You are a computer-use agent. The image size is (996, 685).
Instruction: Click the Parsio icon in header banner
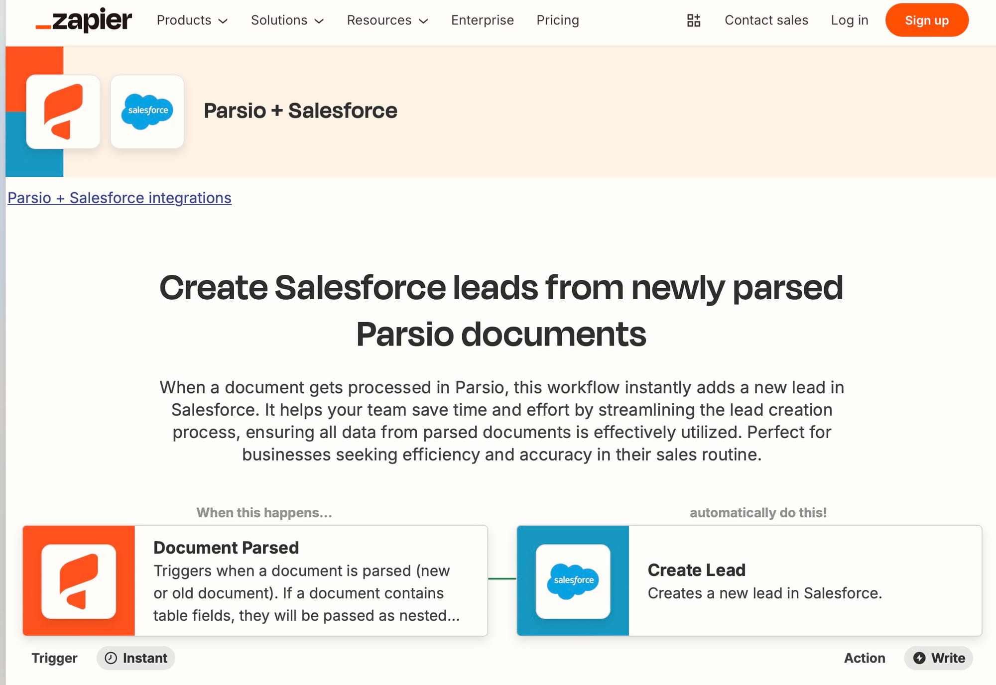[x=63, y=112]
